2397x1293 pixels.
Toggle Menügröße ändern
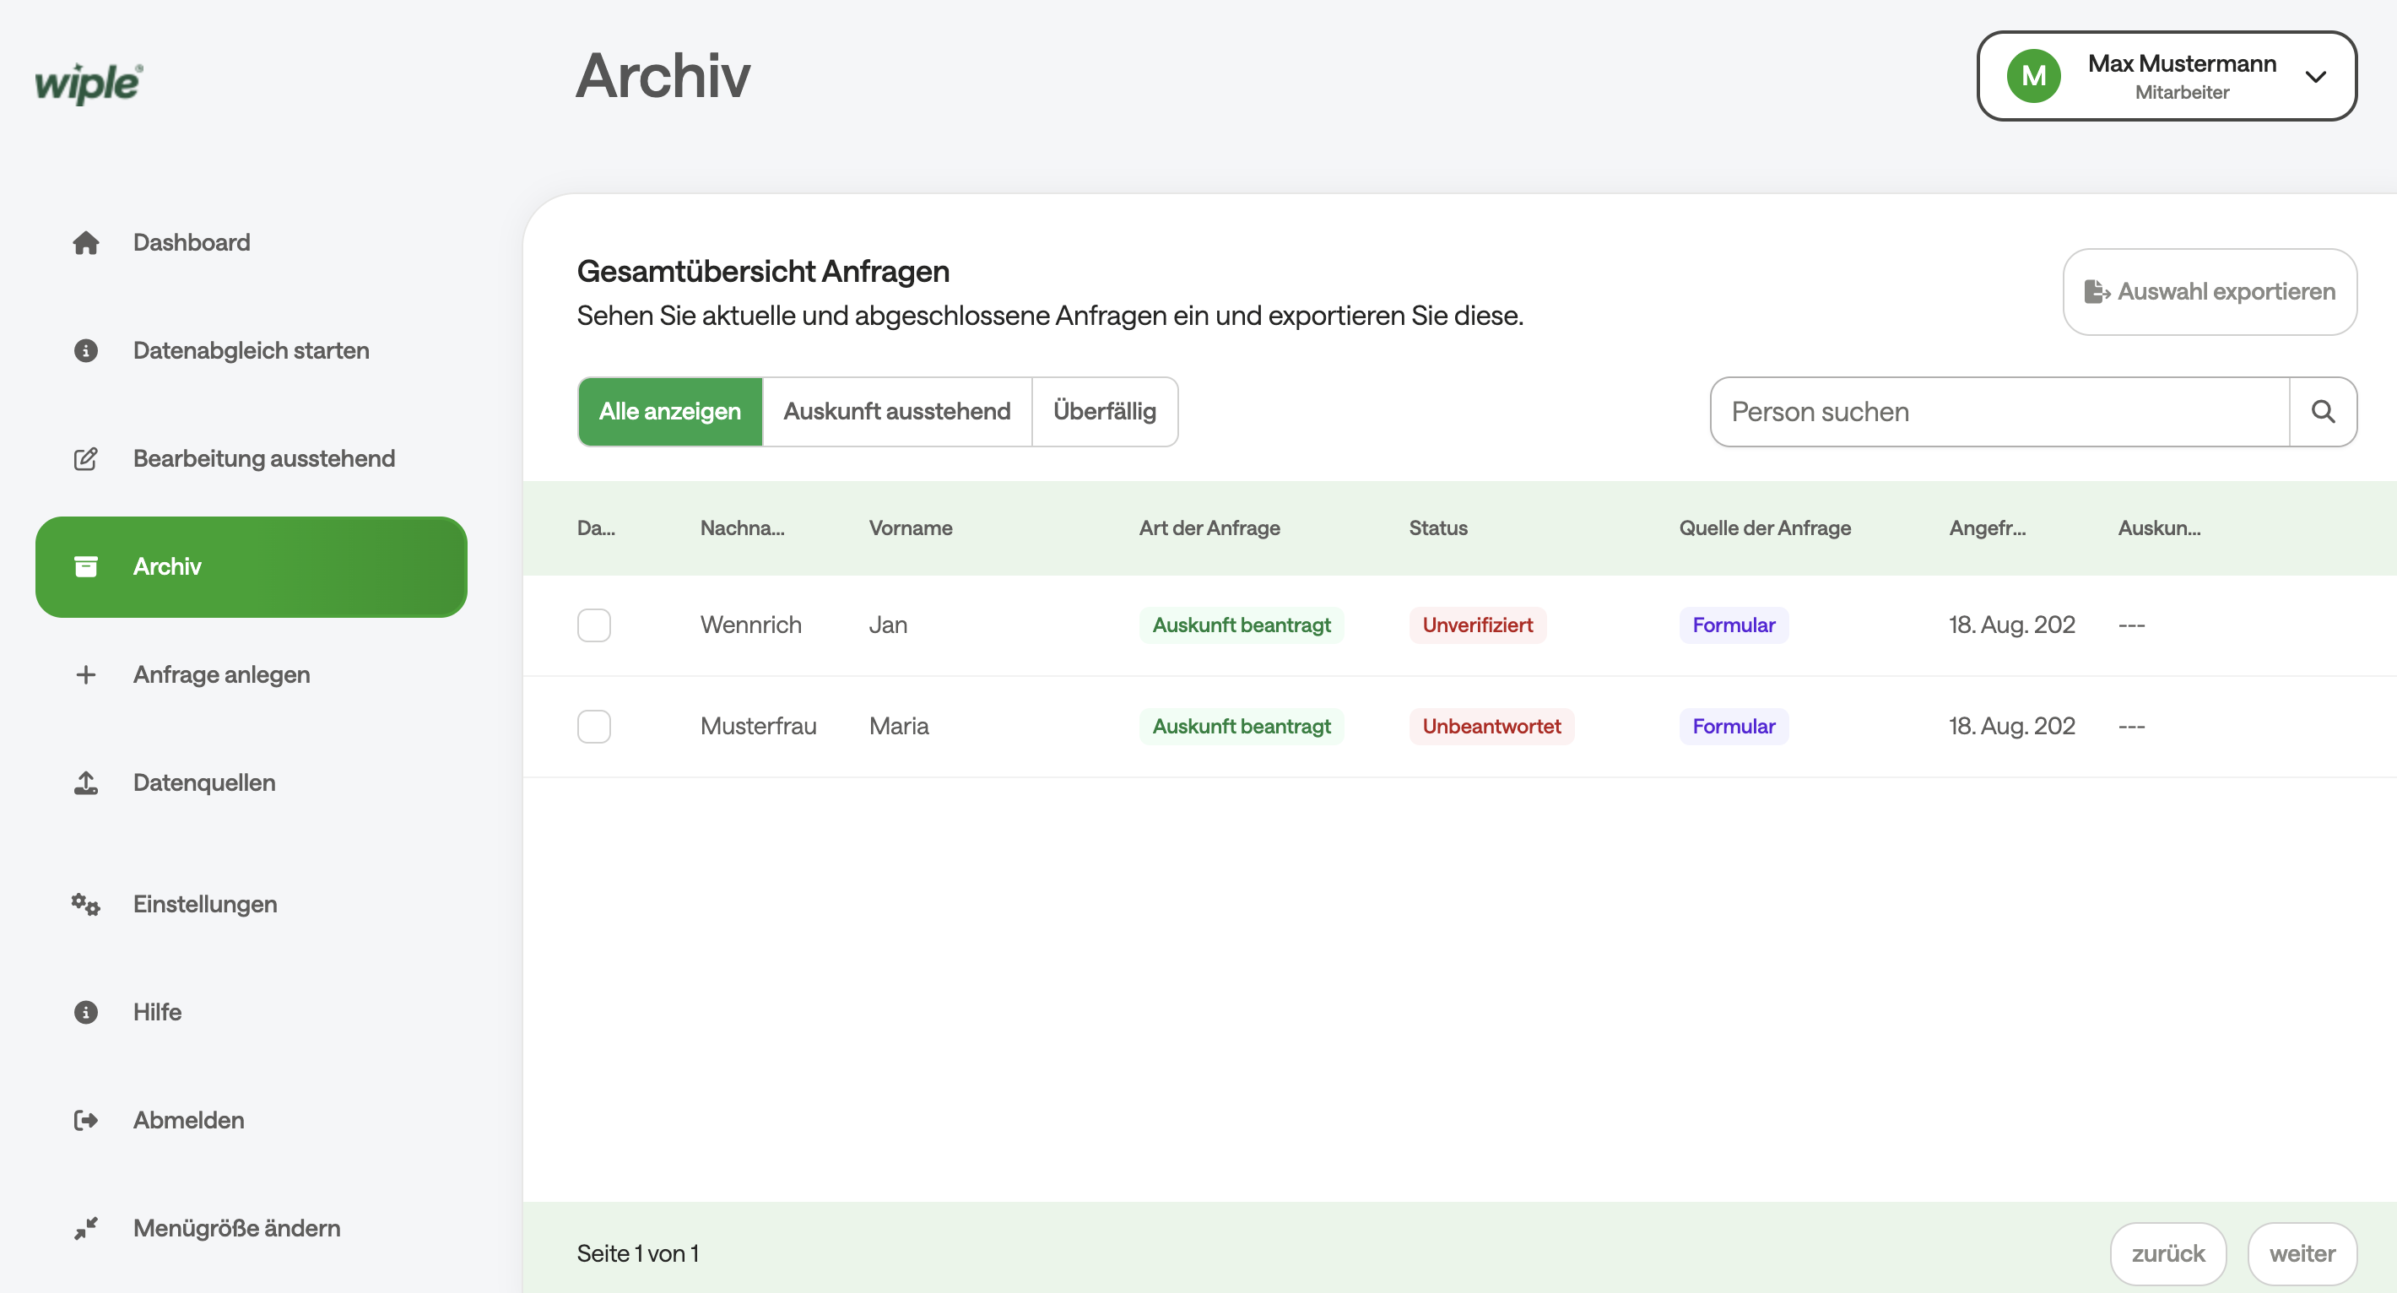[x=85, y=1228]
